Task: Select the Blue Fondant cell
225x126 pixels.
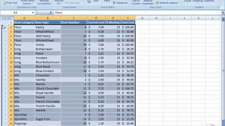Action: (48, 71)
